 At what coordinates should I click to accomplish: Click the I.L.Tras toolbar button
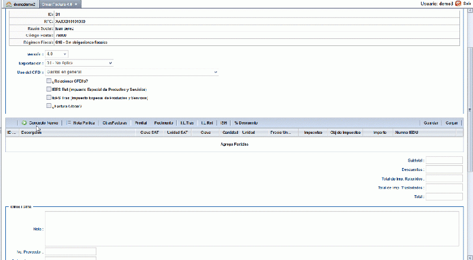point(187,123)
